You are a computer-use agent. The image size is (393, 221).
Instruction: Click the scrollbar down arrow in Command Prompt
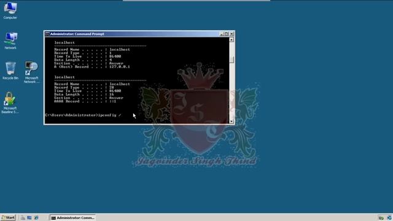pyautogui.click(x=232, y=122)
